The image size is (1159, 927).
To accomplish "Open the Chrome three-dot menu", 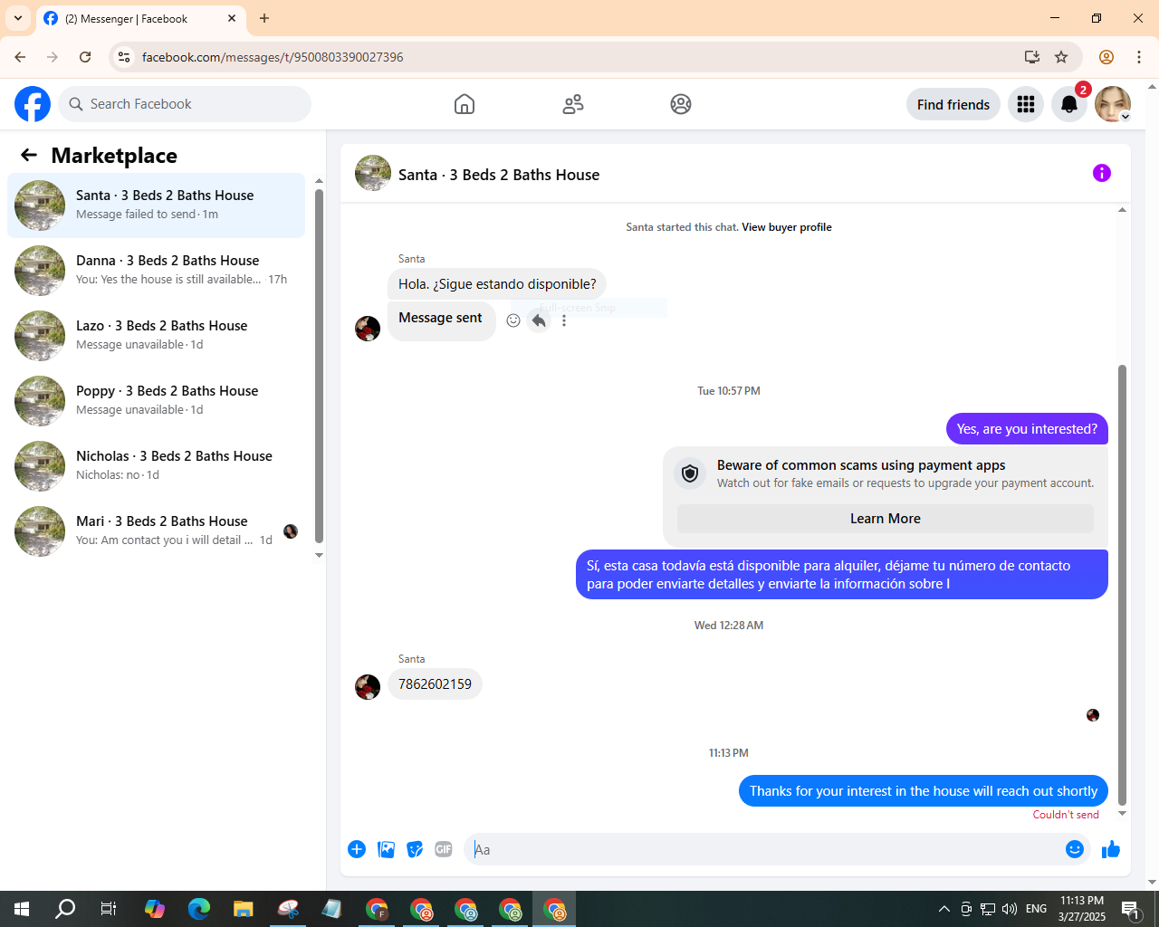I will [x=1139, y=57].
